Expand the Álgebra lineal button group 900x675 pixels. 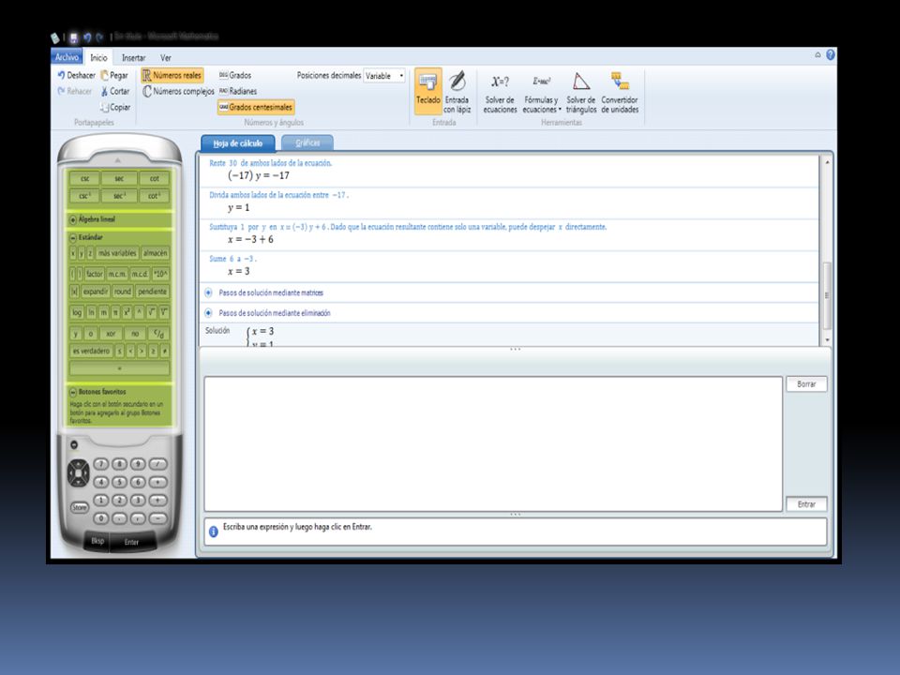(73, 219)
